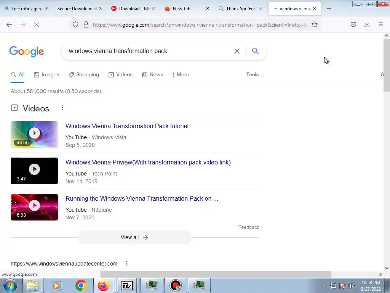Open the Windows Start menu
The image size is (390, 293).
[10, 285]
